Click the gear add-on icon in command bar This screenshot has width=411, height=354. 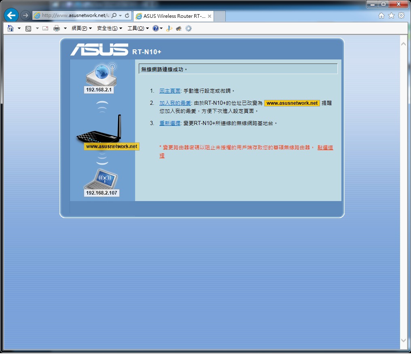click(189, 28)
